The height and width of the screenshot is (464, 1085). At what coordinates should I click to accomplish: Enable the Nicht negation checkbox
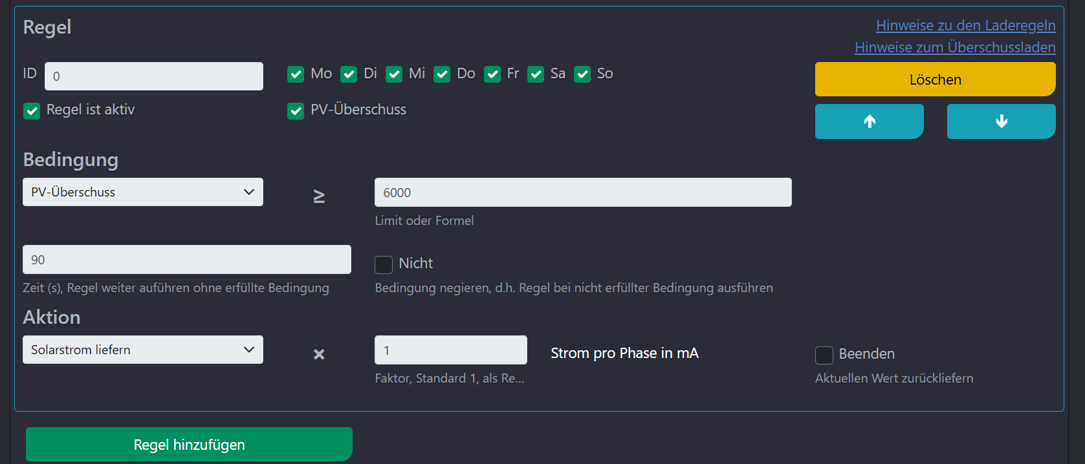click(384, 265)
